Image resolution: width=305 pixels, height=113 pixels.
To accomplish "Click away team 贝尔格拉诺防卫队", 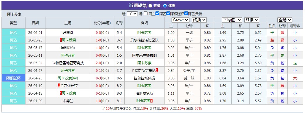I will point(144,40).
